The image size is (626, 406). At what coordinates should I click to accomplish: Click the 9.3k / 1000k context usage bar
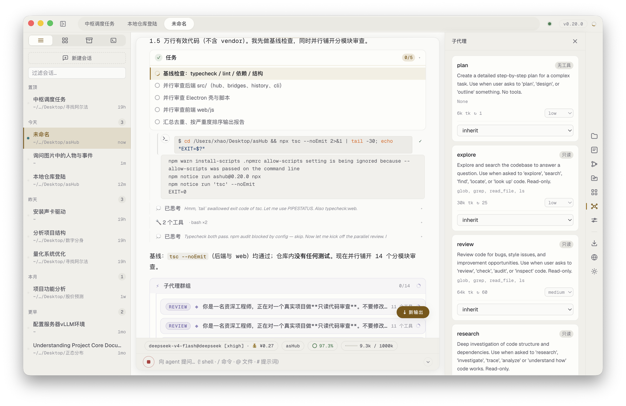(x=369, y=346)
